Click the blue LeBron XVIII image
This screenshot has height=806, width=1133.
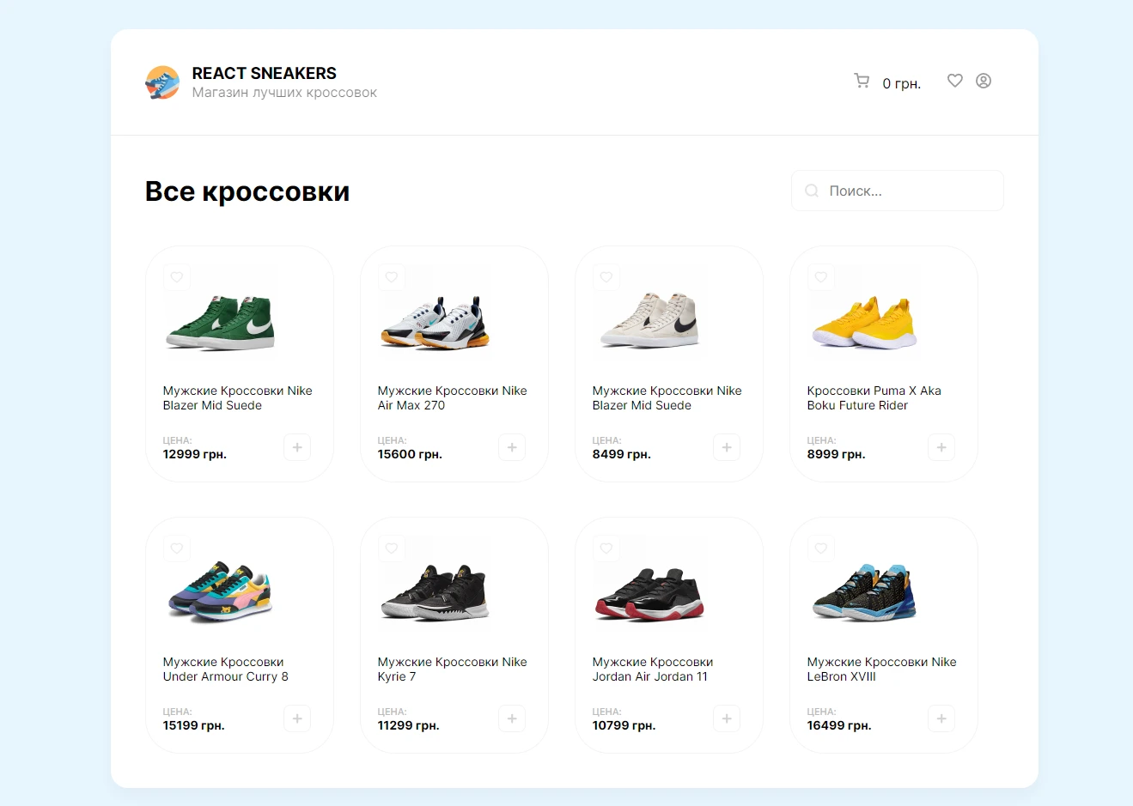865,592
